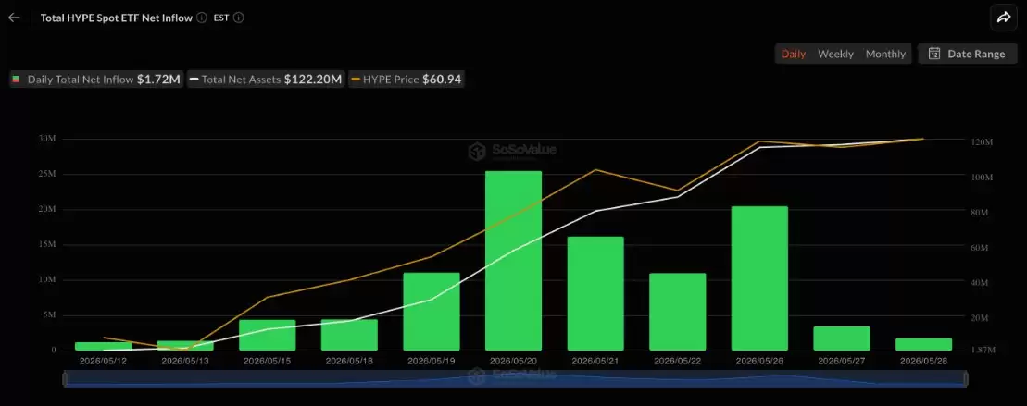Switch to Weekly interval tab
The width and height of the screenshot is (1027, 406).
point(835,54)
